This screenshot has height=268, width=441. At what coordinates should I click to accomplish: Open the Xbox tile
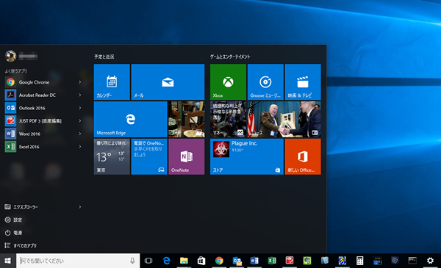(228, 82)
